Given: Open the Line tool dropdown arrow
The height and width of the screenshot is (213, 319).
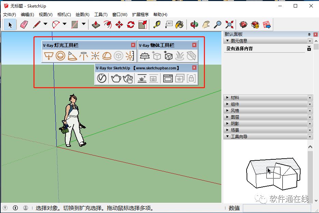Looking at the screenshot, I should point(45,24).
